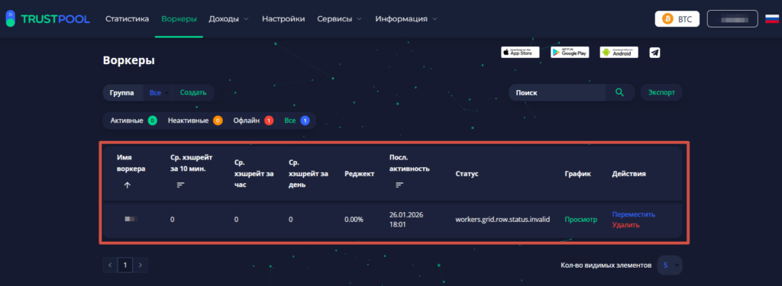Click the Удалить link
This screenshot has width=782, height=286.
625,225
